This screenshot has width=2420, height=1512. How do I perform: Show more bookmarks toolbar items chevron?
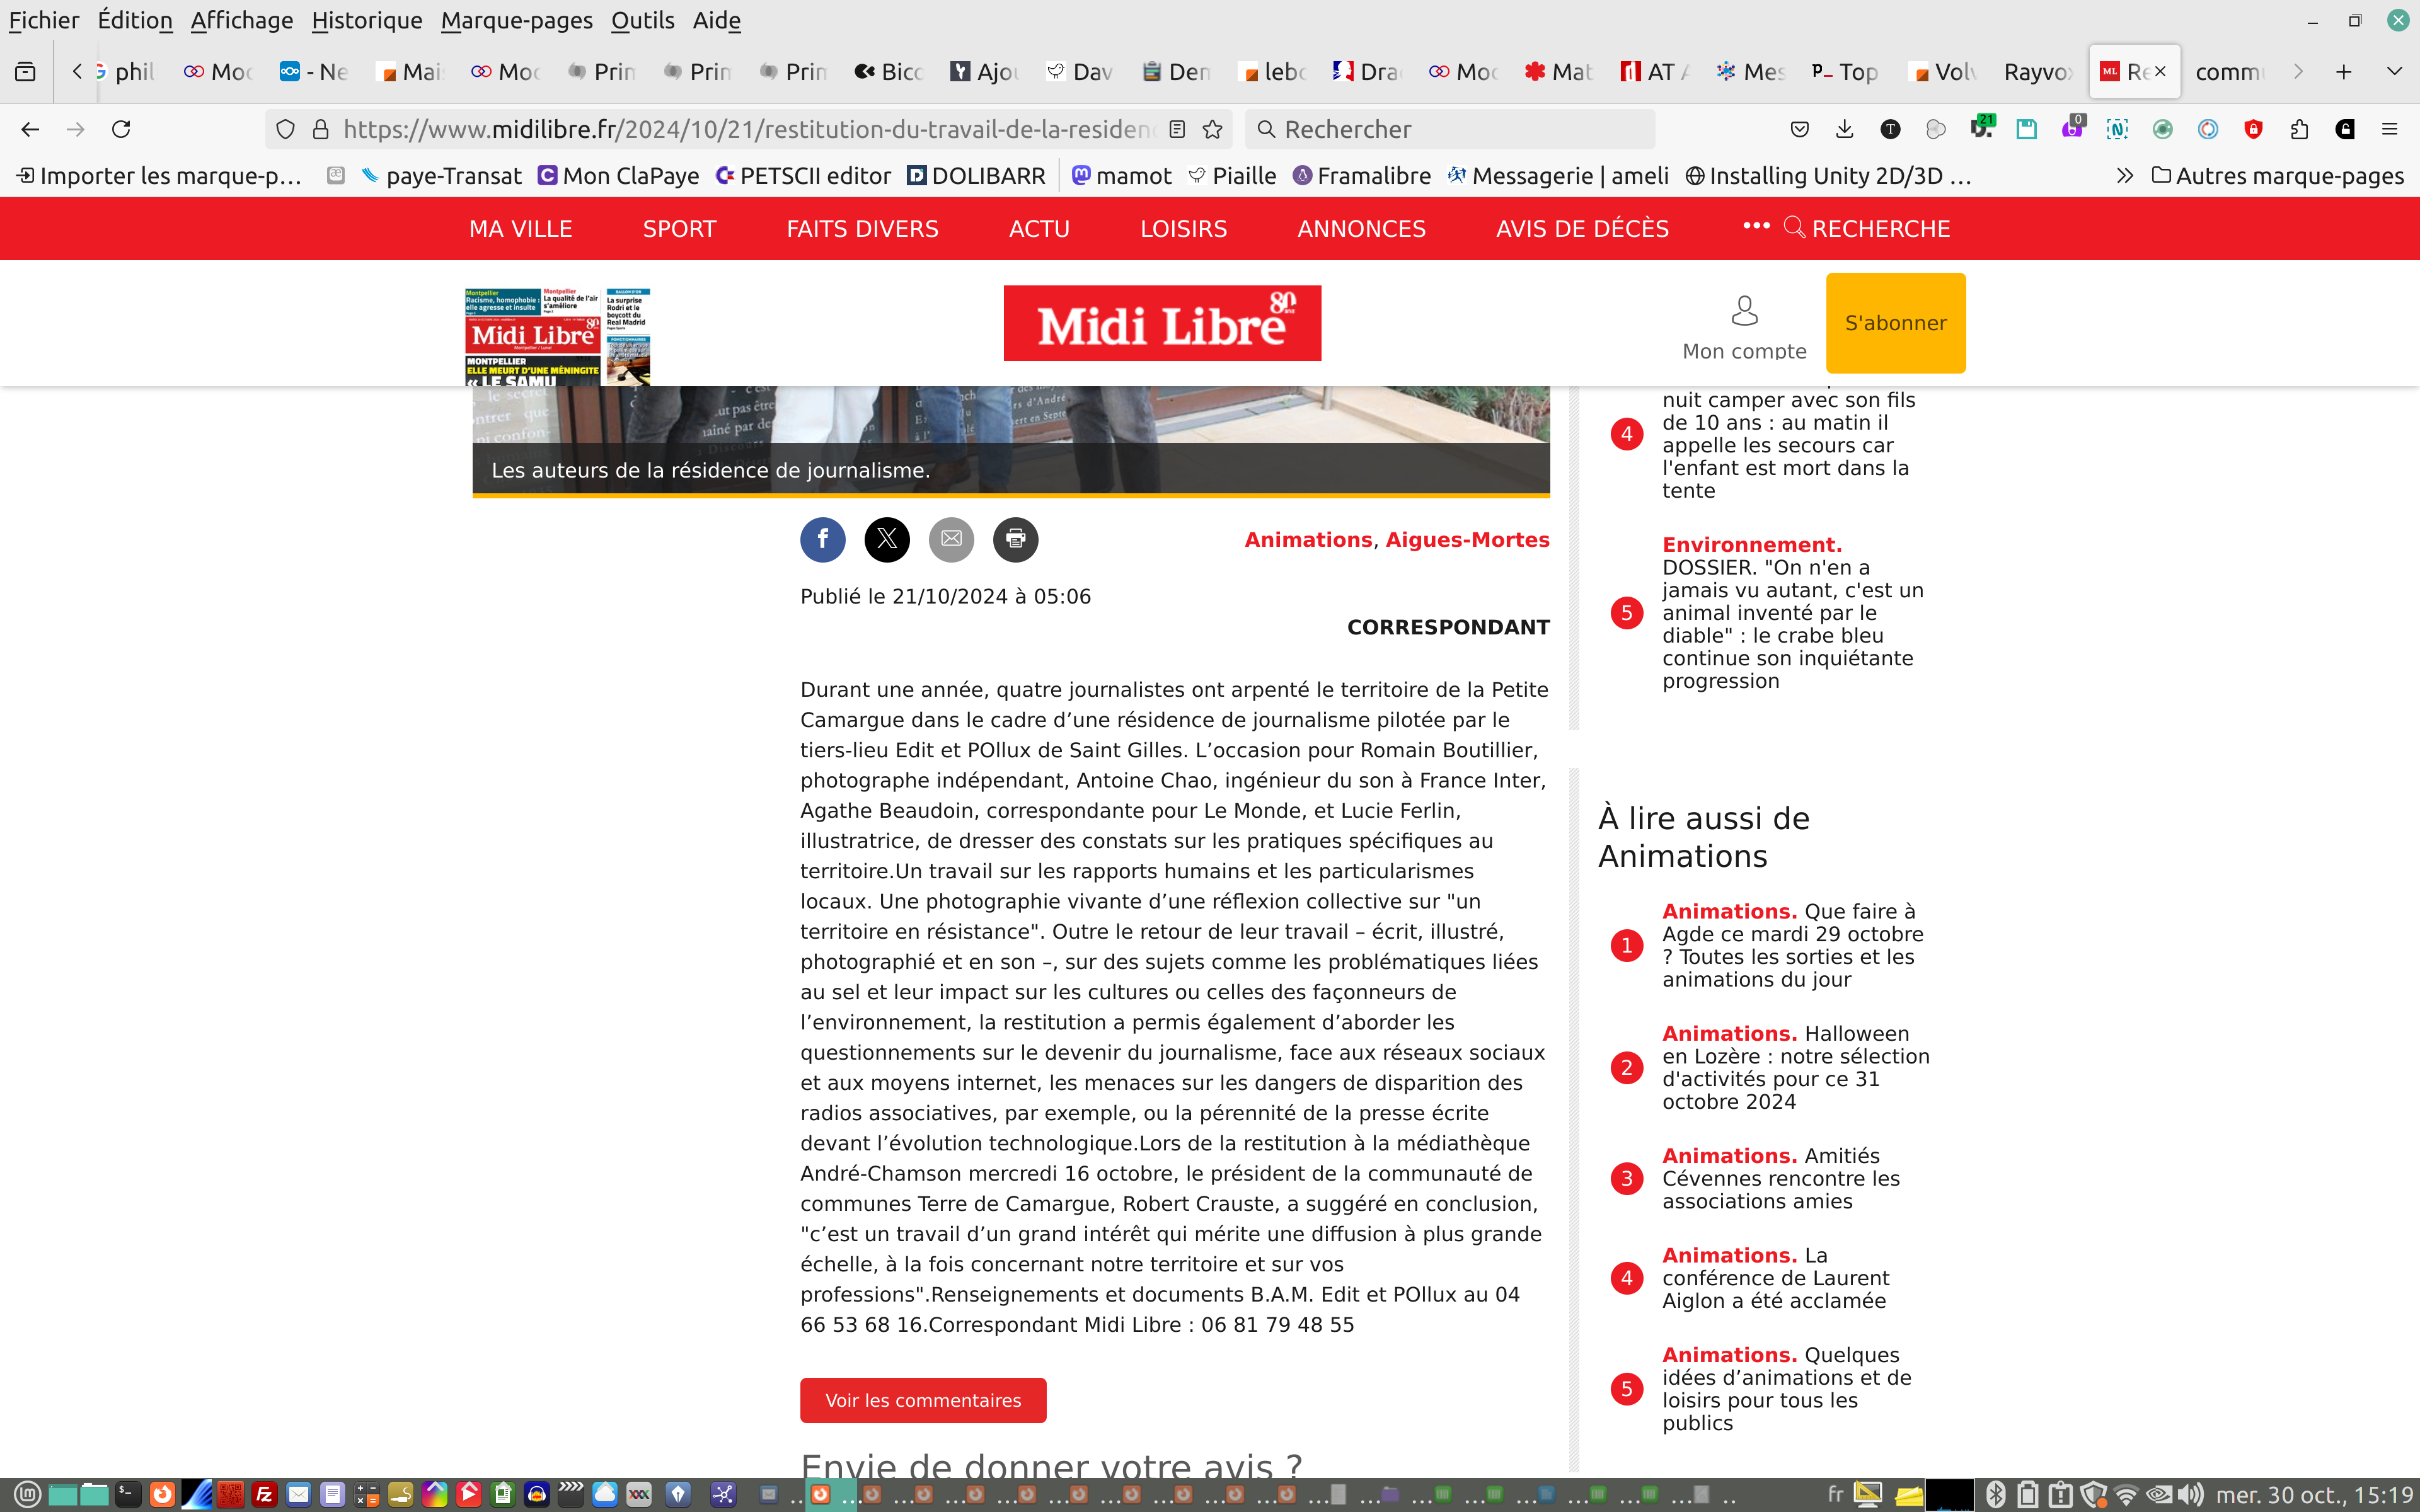2124,176
